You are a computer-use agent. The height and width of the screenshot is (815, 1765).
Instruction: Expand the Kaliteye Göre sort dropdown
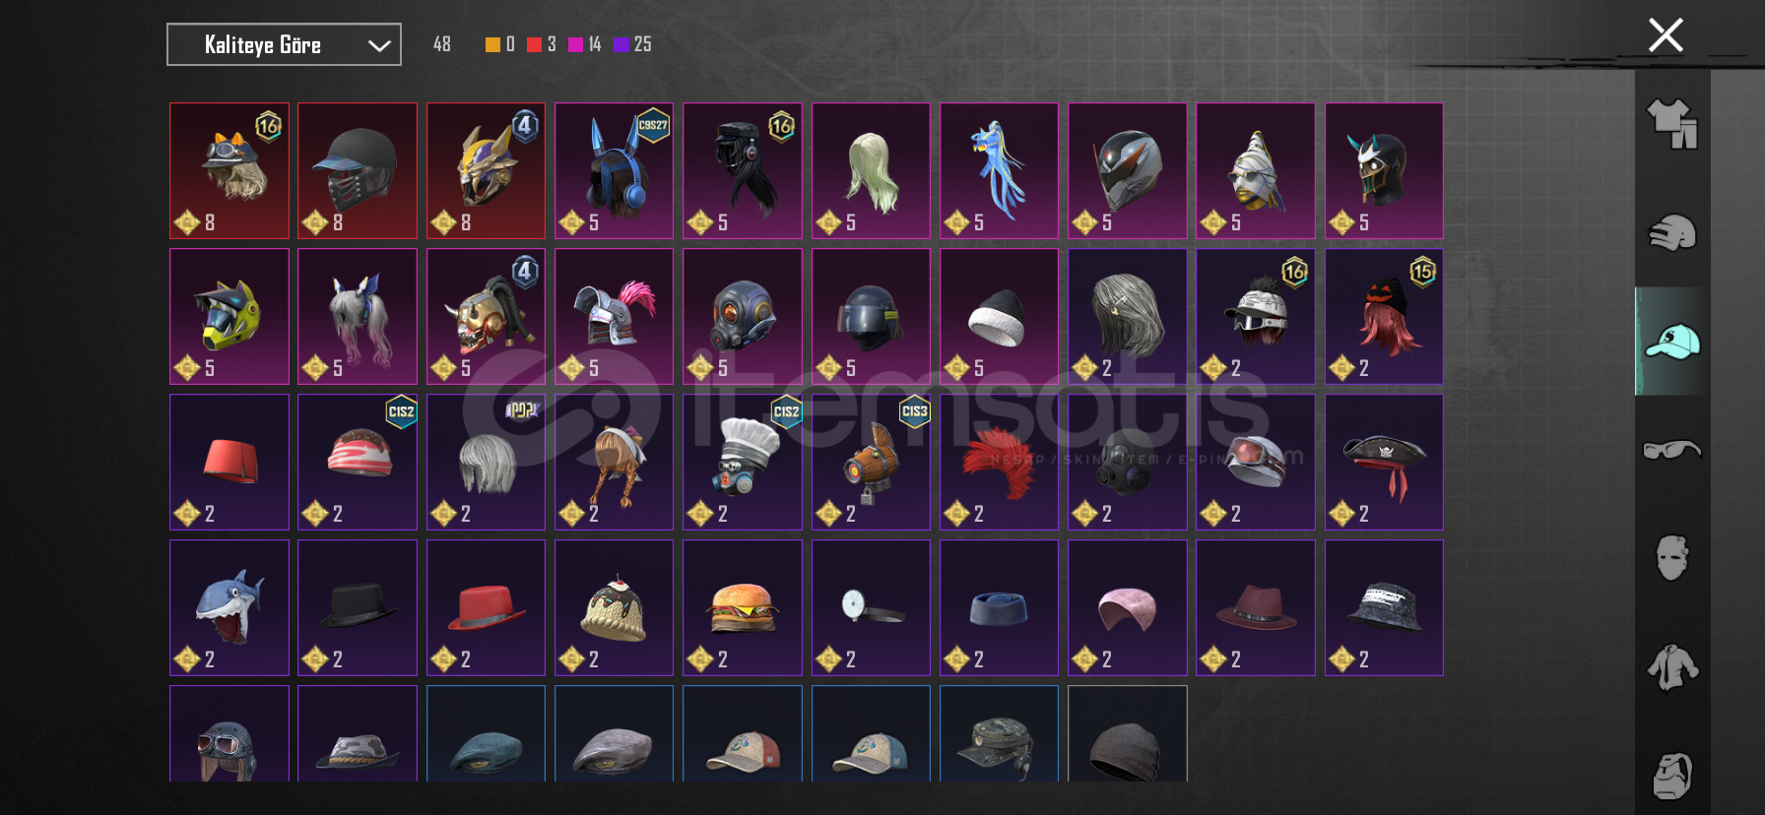click(x=284, y=44)
